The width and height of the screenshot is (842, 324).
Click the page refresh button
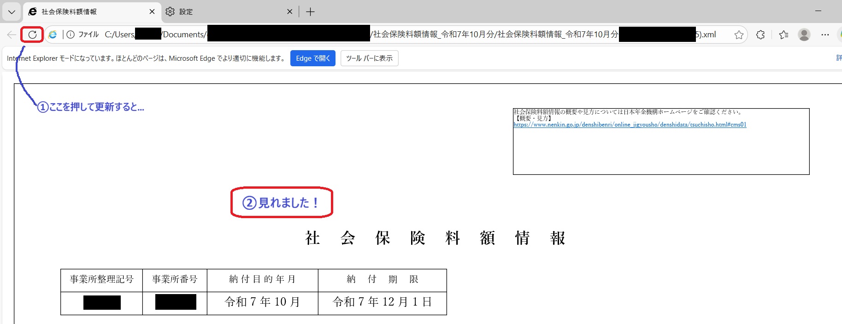[32, 35]
